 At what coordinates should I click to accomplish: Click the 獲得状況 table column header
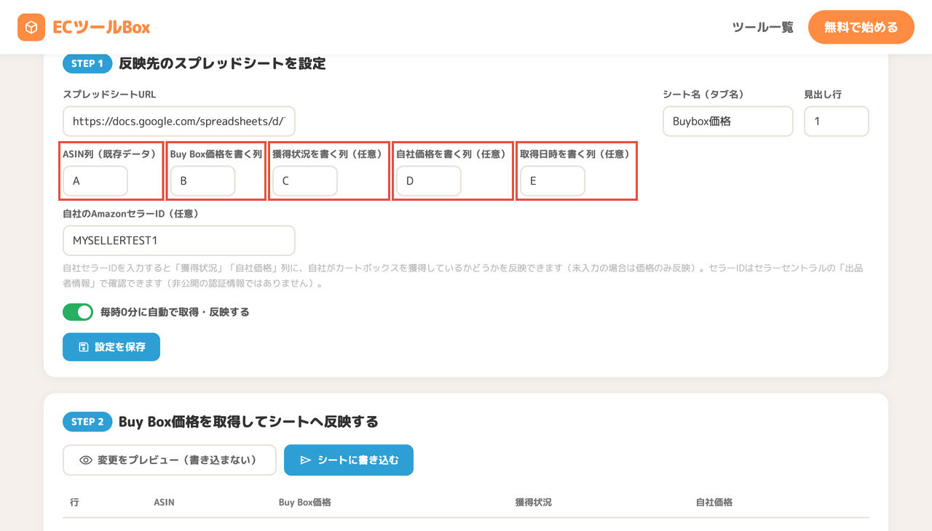[x=533, y=503]
